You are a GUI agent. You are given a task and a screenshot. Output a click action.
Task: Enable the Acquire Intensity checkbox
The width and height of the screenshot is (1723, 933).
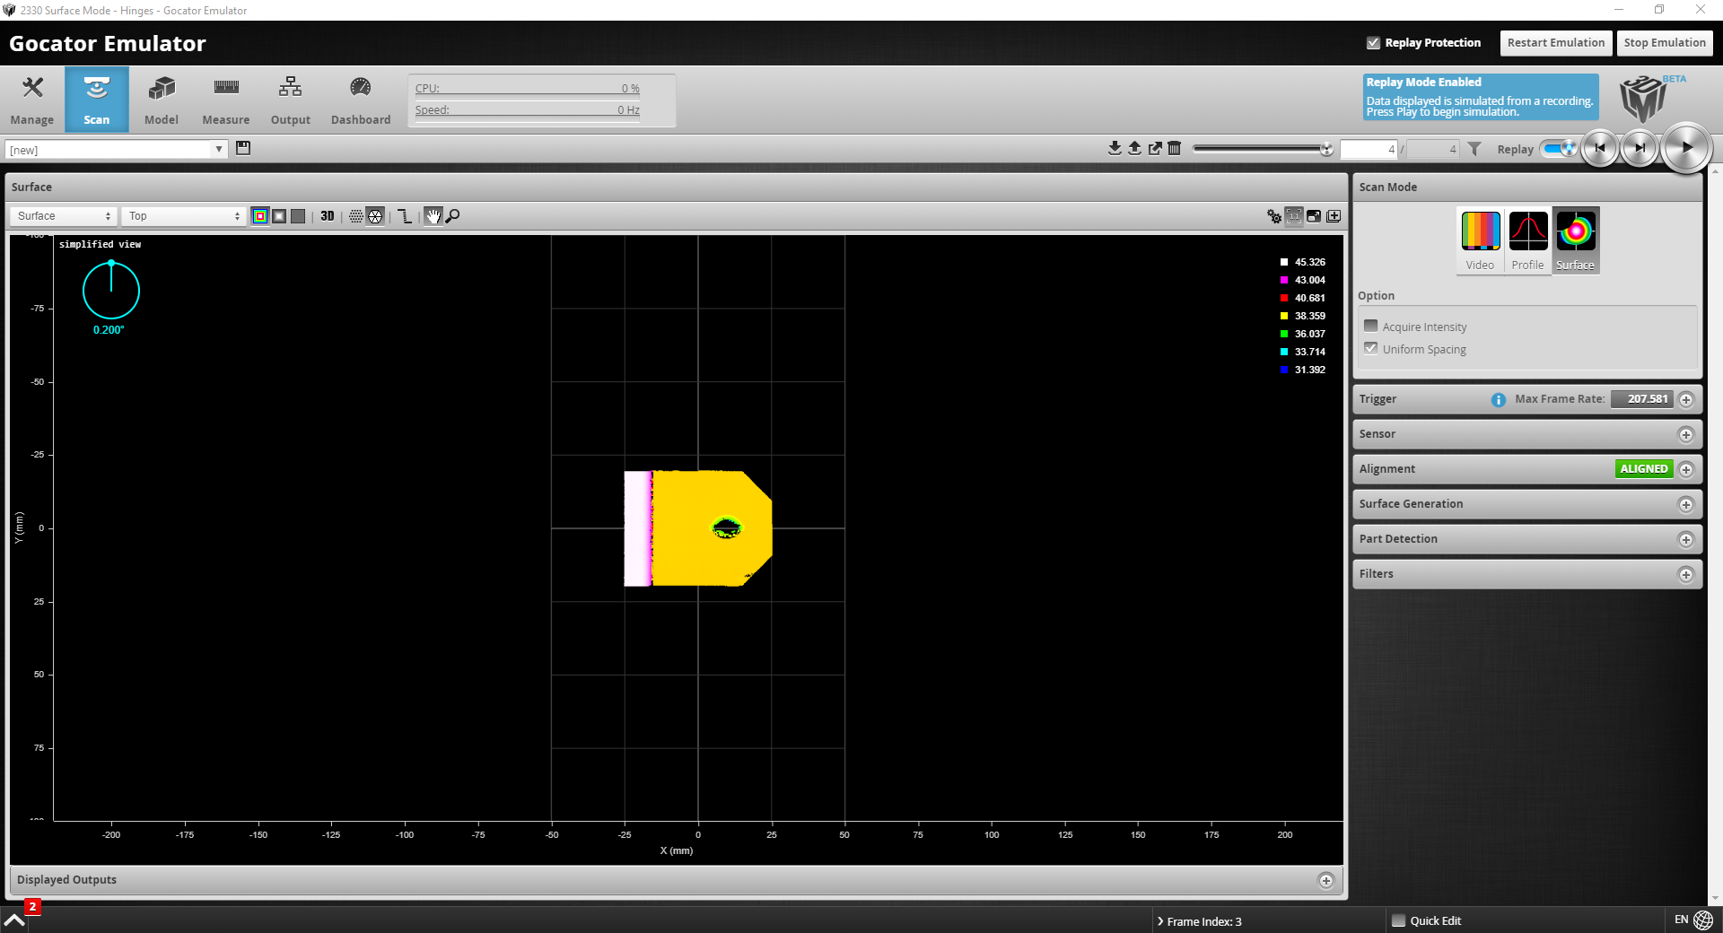(x=1370, y=326)
